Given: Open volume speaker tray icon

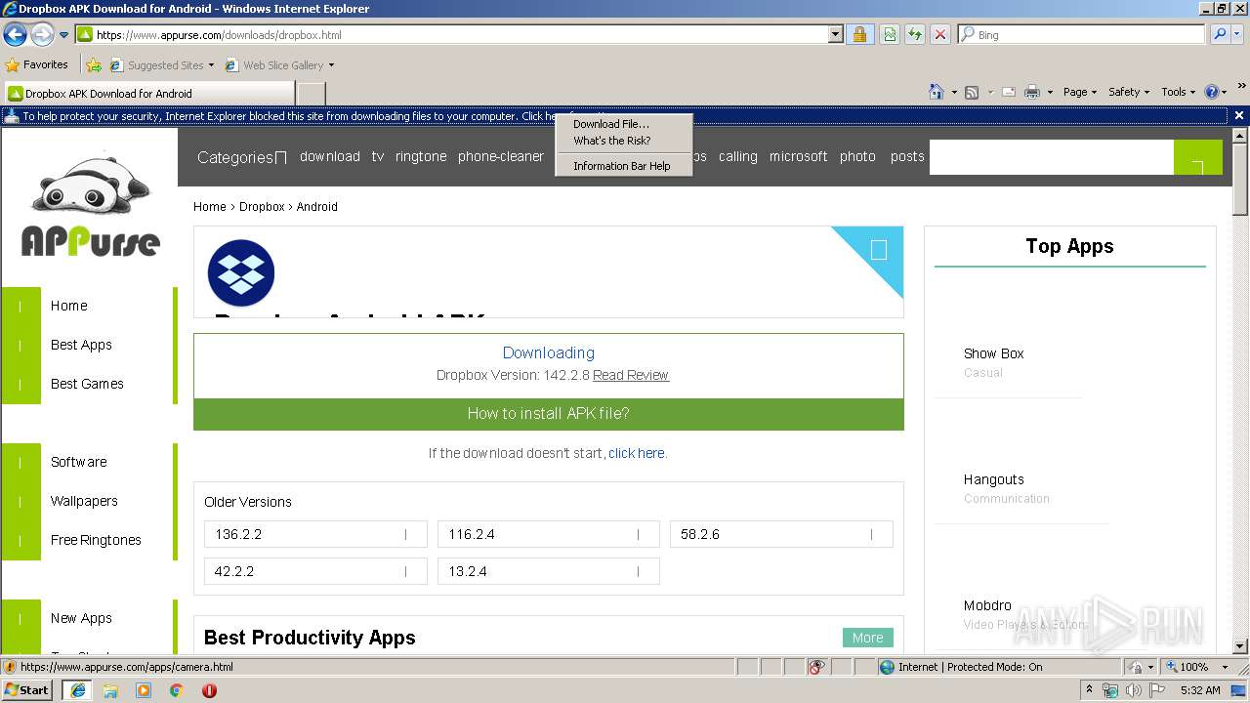Looking at the screenshot, I should click(1134, 690).
